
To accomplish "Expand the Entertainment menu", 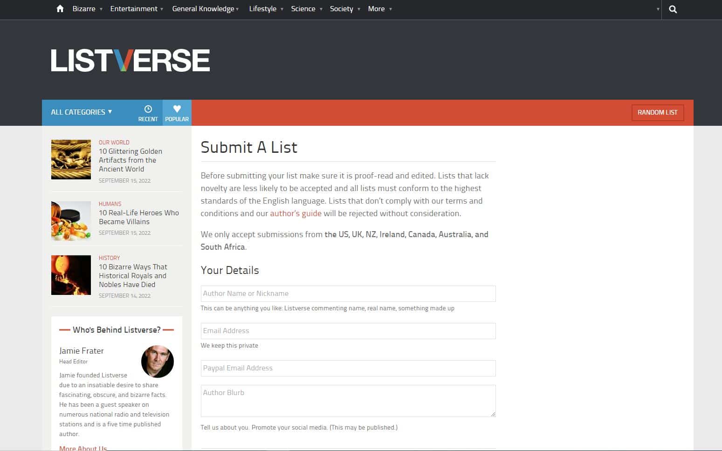I will tap(137, 9).
